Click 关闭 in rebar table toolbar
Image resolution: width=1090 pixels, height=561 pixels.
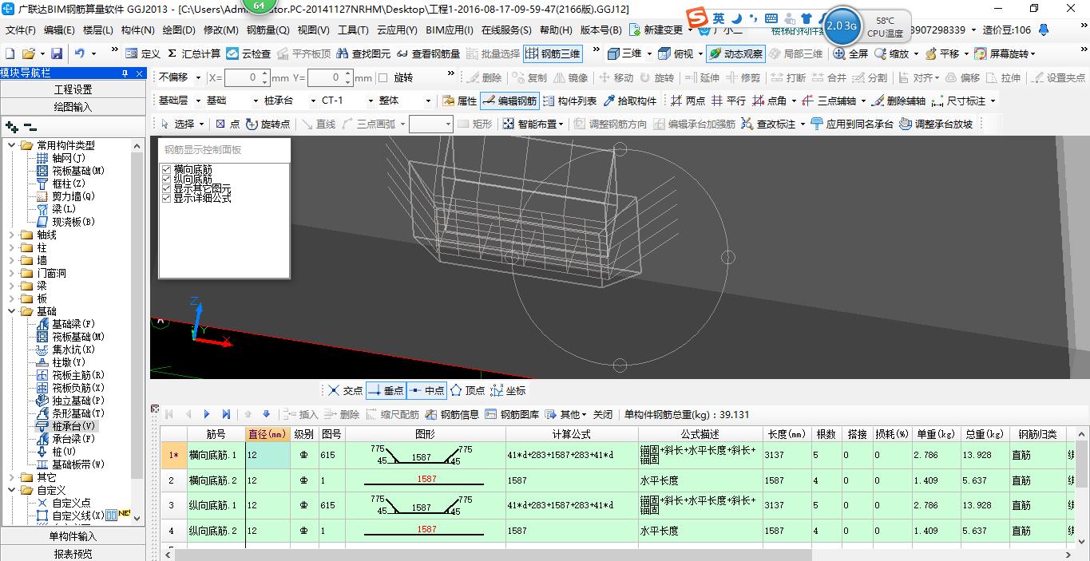pyautogui.click(x=603, y=414)
